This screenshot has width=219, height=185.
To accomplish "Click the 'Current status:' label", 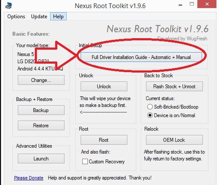I will pyautogui.click(x=160, y=98).
